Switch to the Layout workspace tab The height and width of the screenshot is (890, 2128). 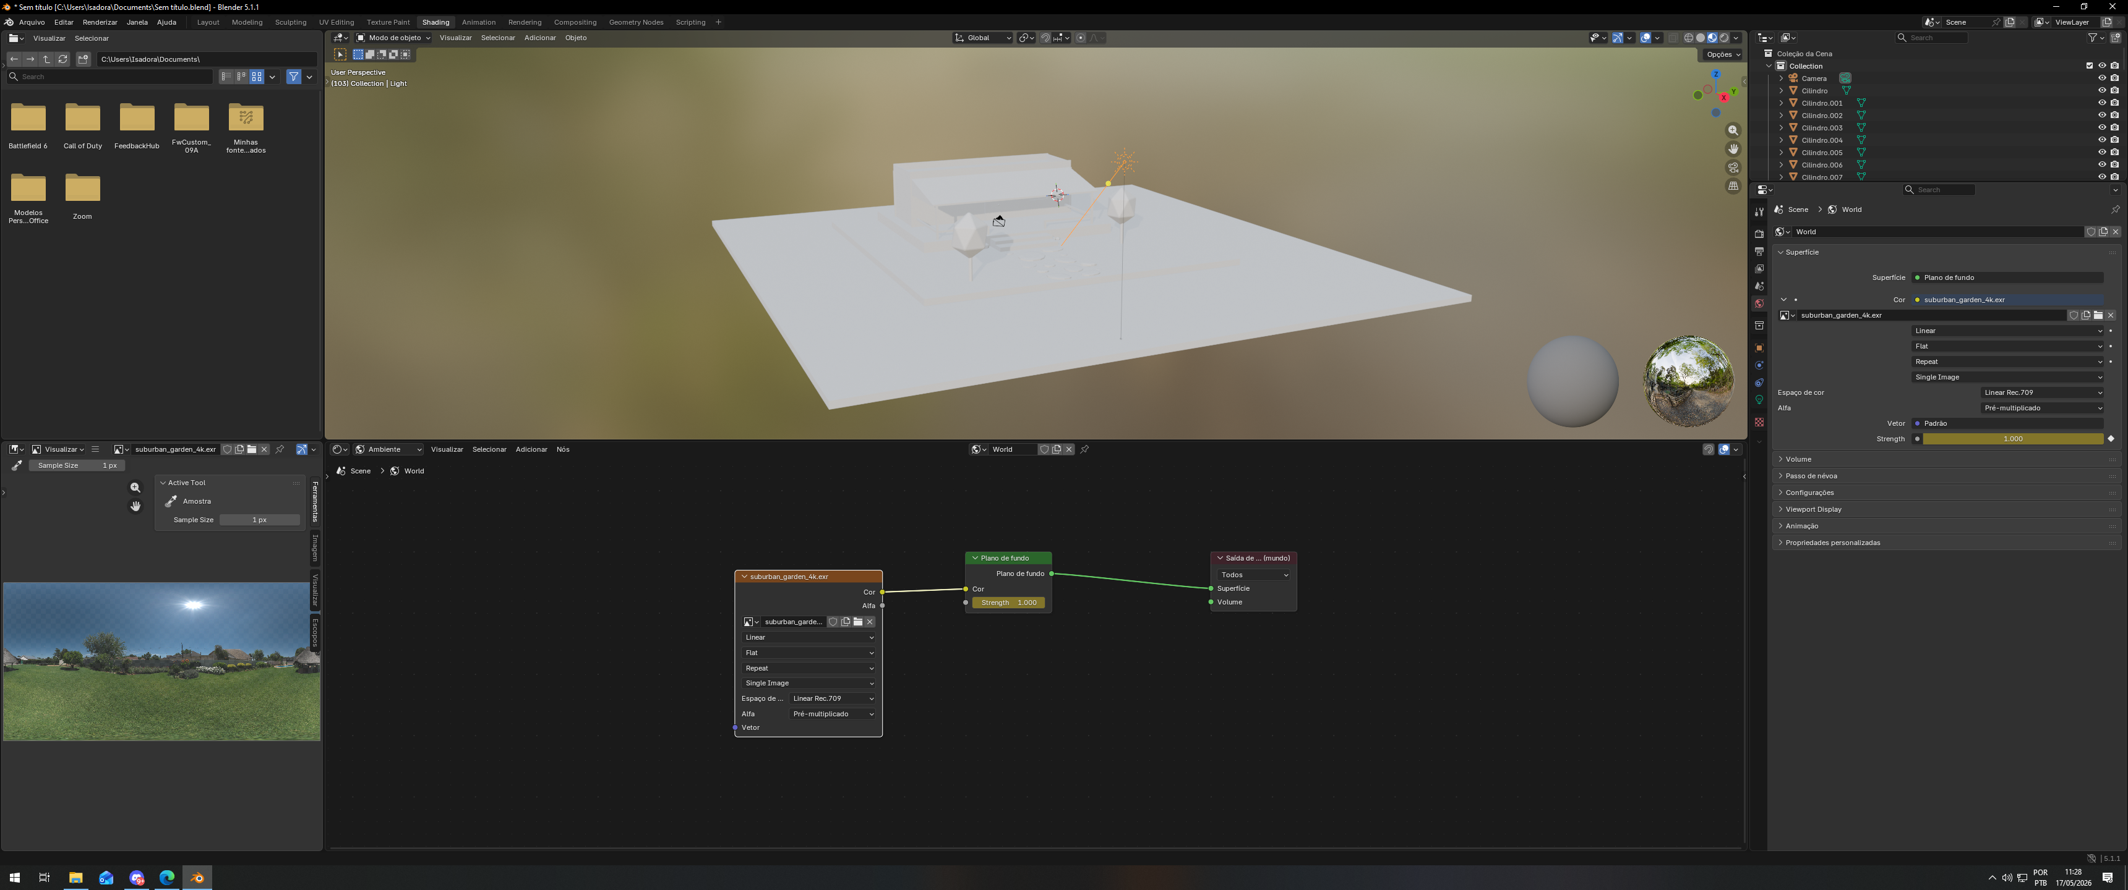pos(208,22)
